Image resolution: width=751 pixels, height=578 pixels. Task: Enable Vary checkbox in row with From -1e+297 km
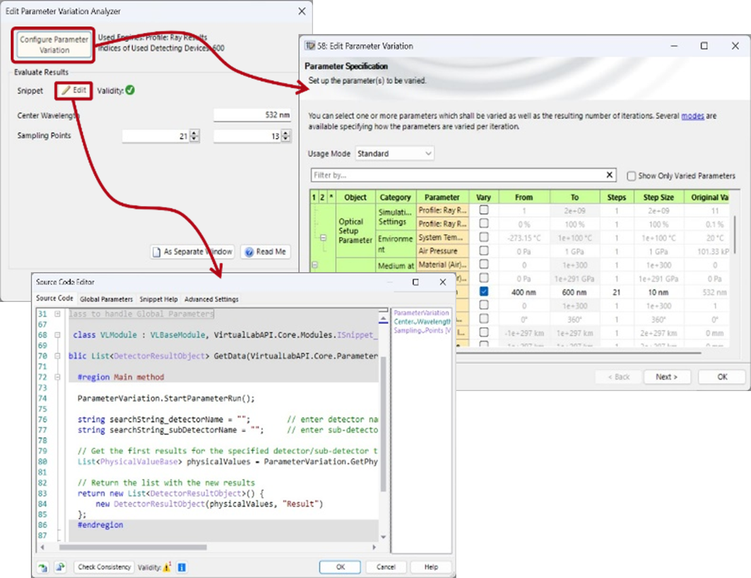484,332
